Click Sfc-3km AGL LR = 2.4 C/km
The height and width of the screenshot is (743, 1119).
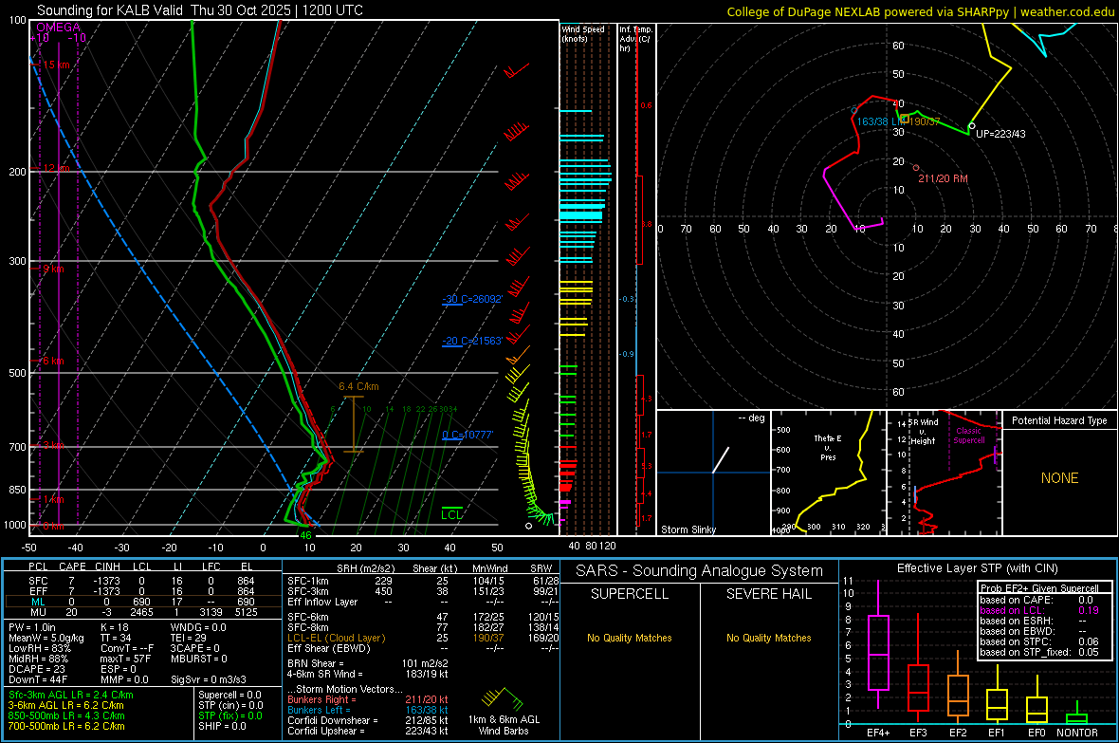click(x=71, y=695)
